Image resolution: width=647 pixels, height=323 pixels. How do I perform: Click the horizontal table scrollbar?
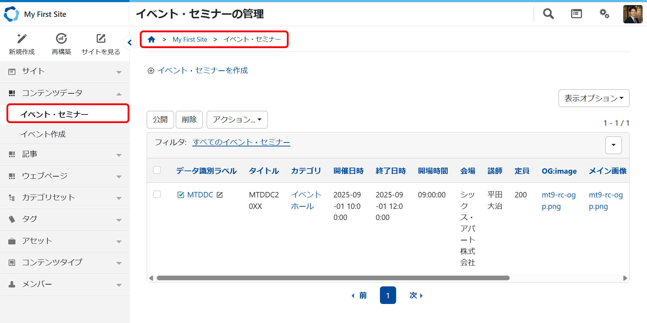[333, 278]
